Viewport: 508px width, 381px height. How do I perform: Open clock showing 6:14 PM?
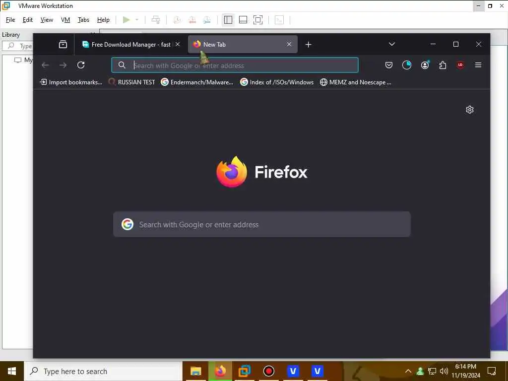click(x=466, y=371)
